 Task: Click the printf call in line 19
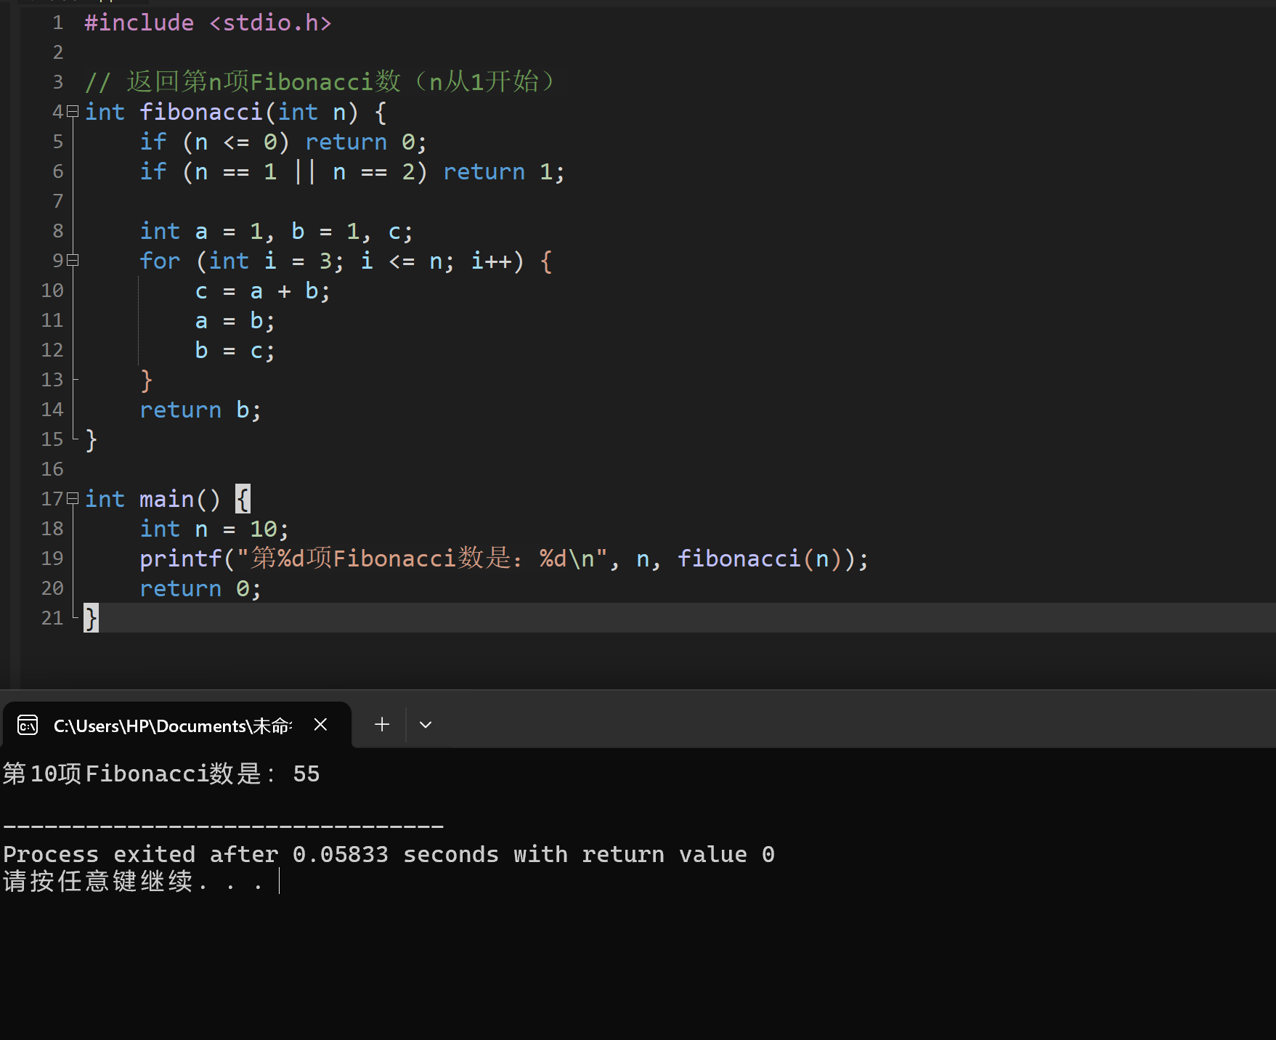(x=504, y=558)
